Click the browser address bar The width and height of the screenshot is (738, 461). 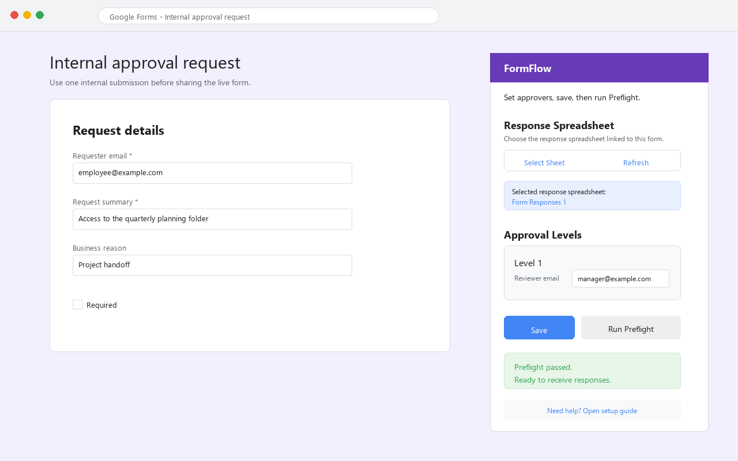pos(268,16)
